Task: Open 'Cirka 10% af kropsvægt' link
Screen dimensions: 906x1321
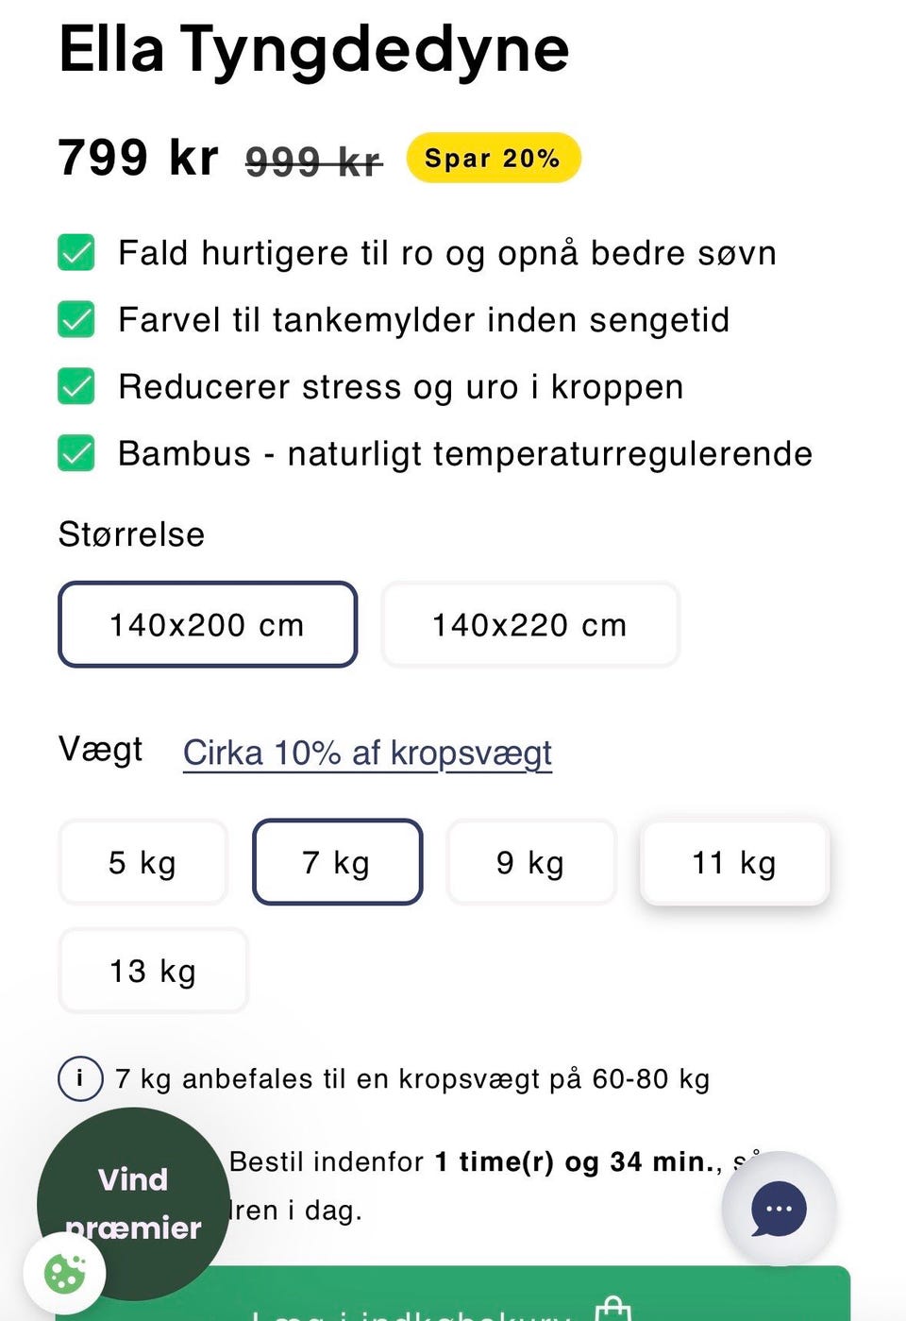Action: [367, 753]
